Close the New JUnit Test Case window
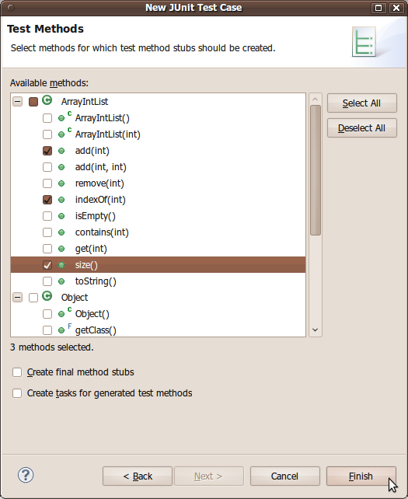 point(396,8)
